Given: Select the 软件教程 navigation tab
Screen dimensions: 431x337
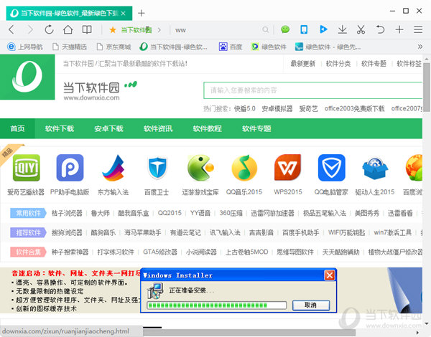Looking at the screenshot, I should 208,128.
